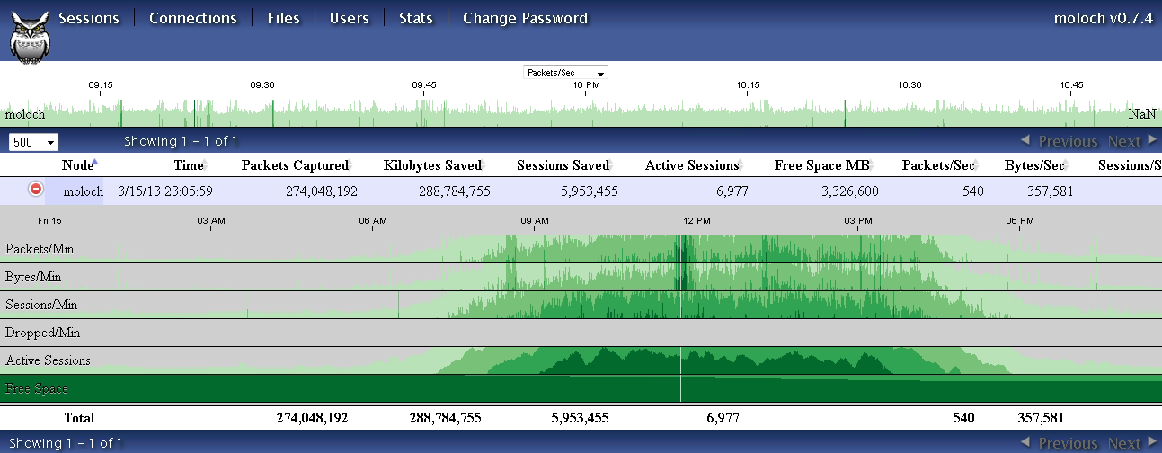Click the 06 AM marker on lower timeline

[x=373, y=220]
